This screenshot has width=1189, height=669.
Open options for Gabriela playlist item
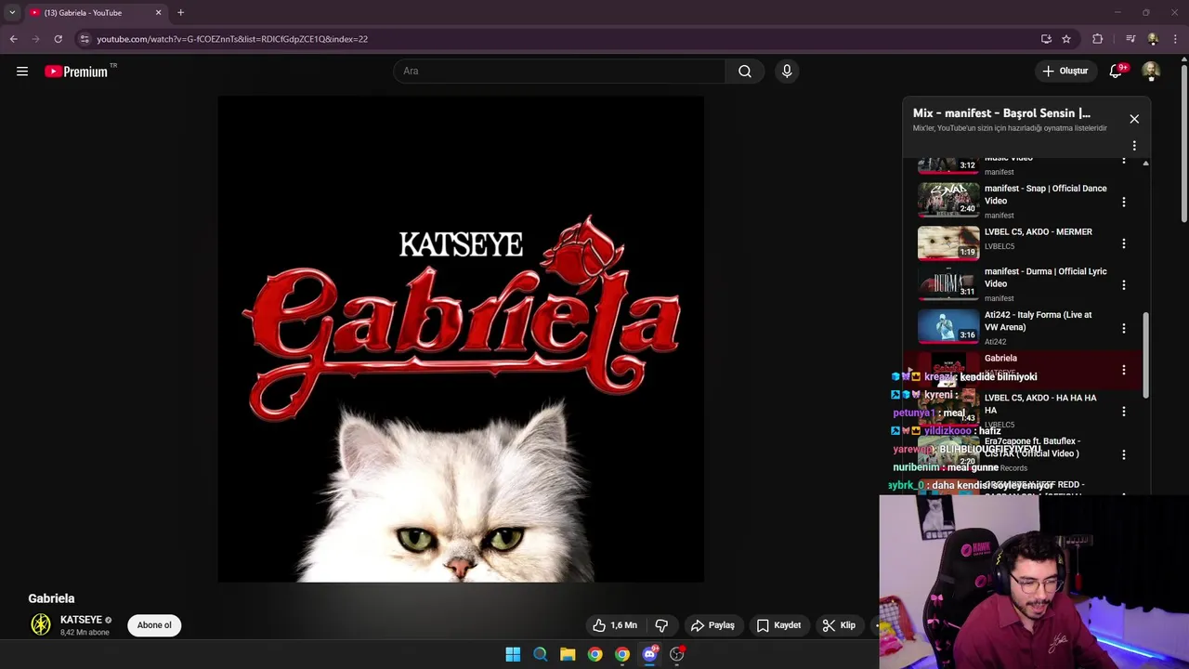[1124, 370]
